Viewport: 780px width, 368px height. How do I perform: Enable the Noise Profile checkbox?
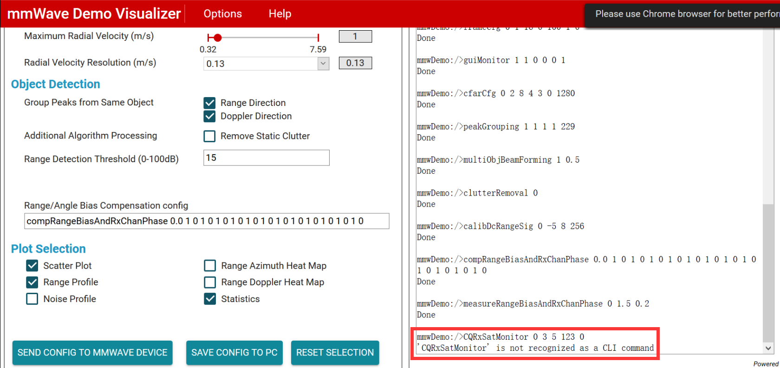32,299
